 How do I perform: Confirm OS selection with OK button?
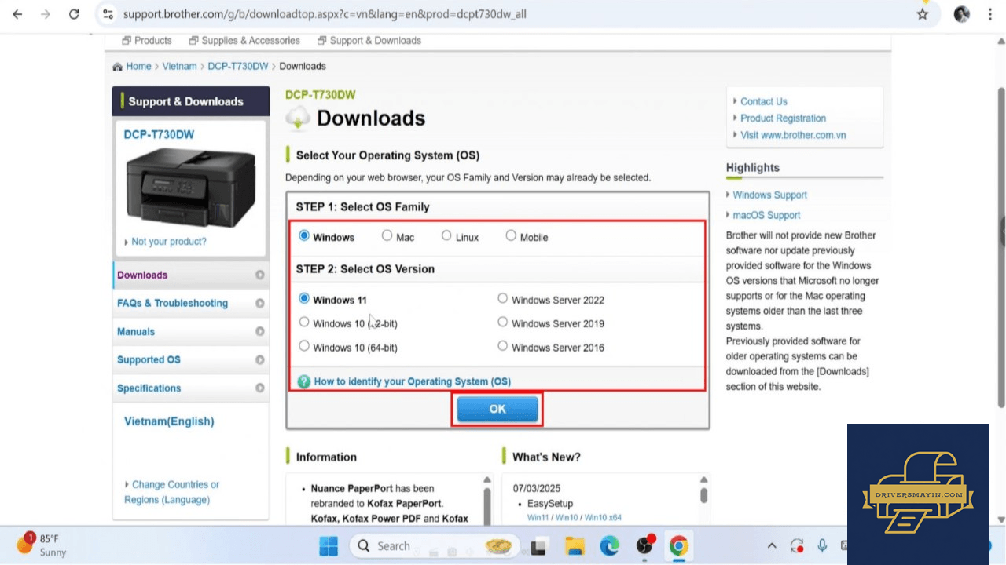coord(497,409)
